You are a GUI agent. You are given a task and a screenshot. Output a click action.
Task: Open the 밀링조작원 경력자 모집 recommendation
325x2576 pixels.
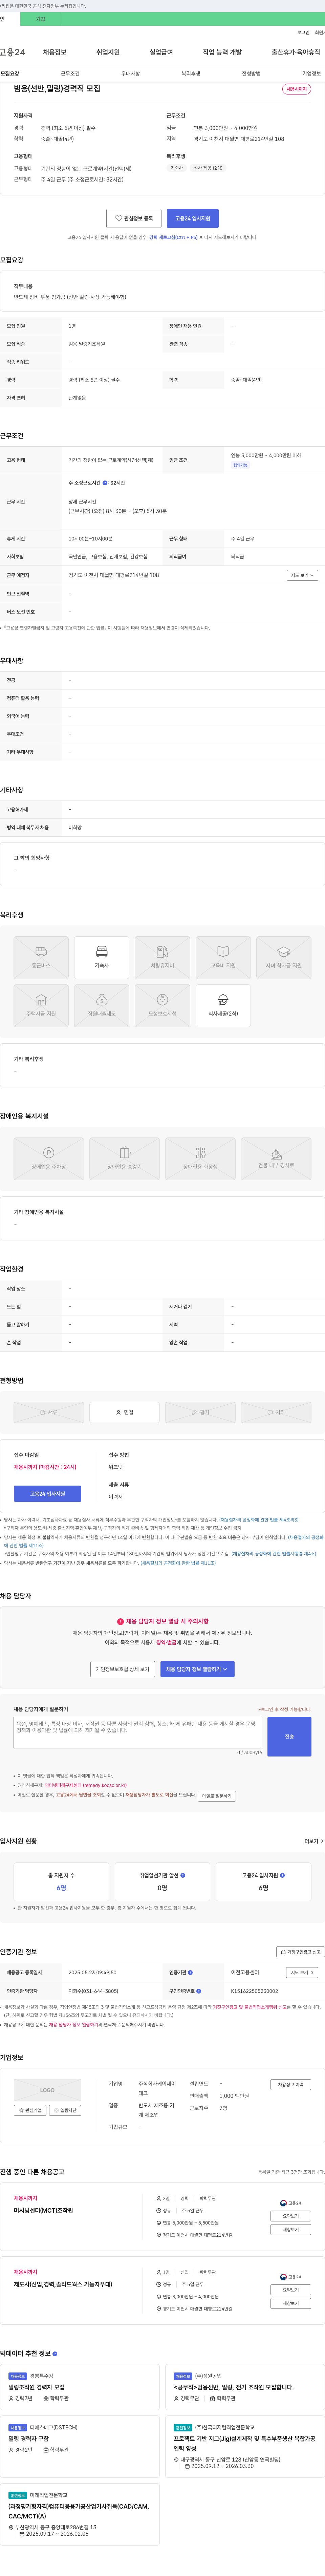coord(37,2387)
